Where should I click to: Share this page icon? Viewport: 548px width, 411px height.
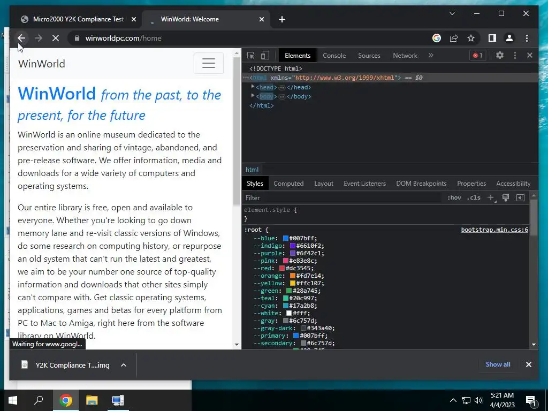point(454,38)
